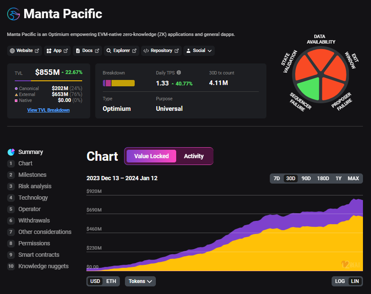The height and width of the screenshot is (294, 371).
Task: Click number badge 10 beside Knowledge nuggets
Action: (11, 267)
